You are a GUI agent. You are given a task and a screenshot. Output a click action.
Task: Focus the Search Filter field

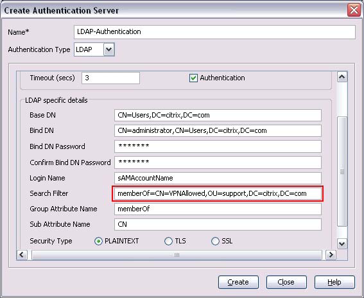[x=218, y=193]
